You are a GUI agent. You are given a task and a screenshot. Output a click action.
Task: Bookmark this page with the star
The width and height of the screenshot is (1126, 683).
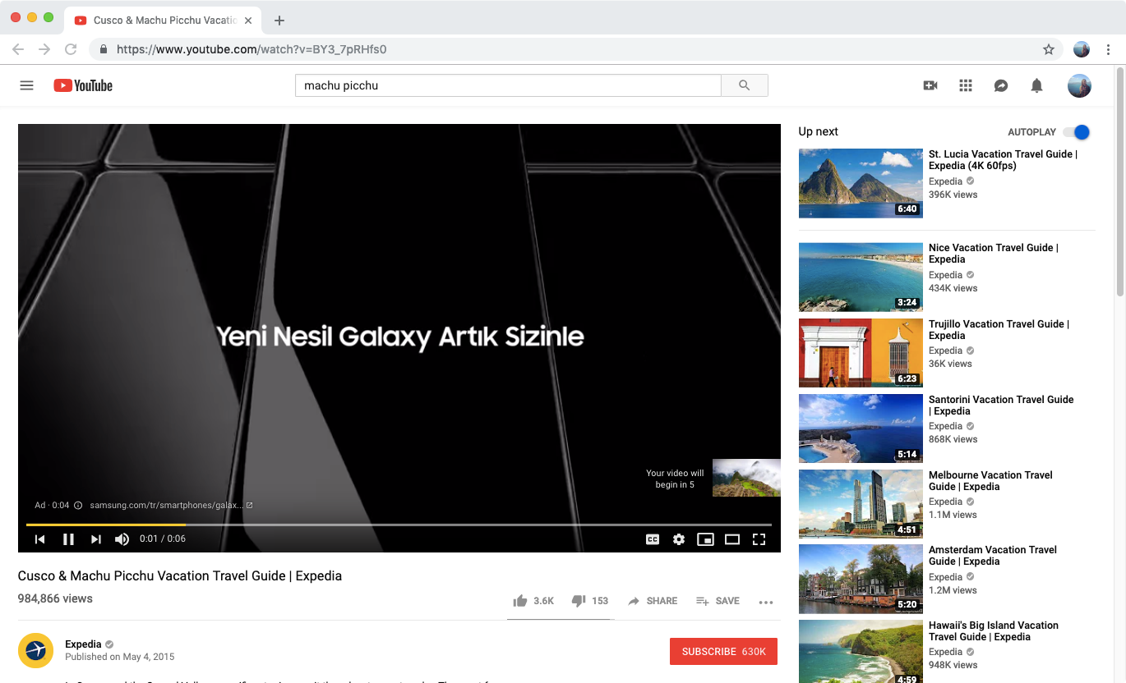tap(1049, 49)
